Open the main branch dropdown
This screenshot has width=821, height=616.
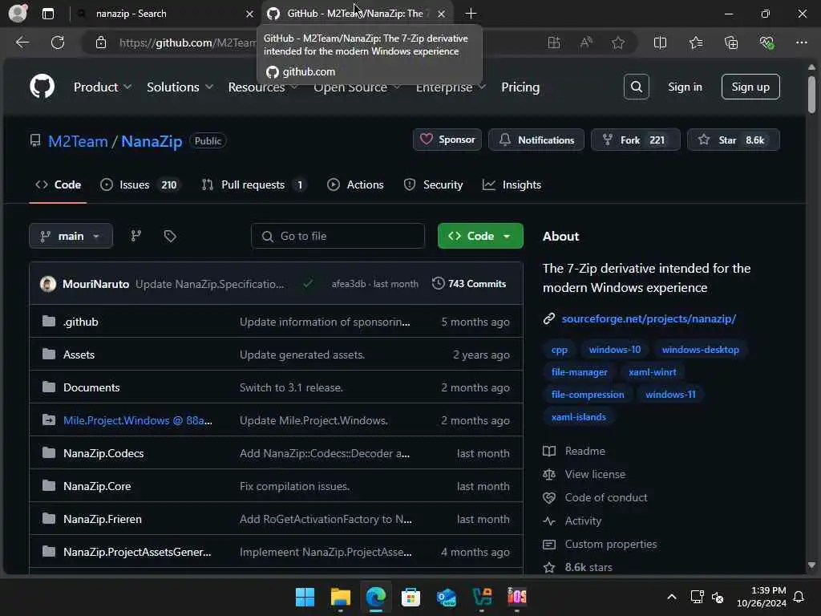point(71,237)
